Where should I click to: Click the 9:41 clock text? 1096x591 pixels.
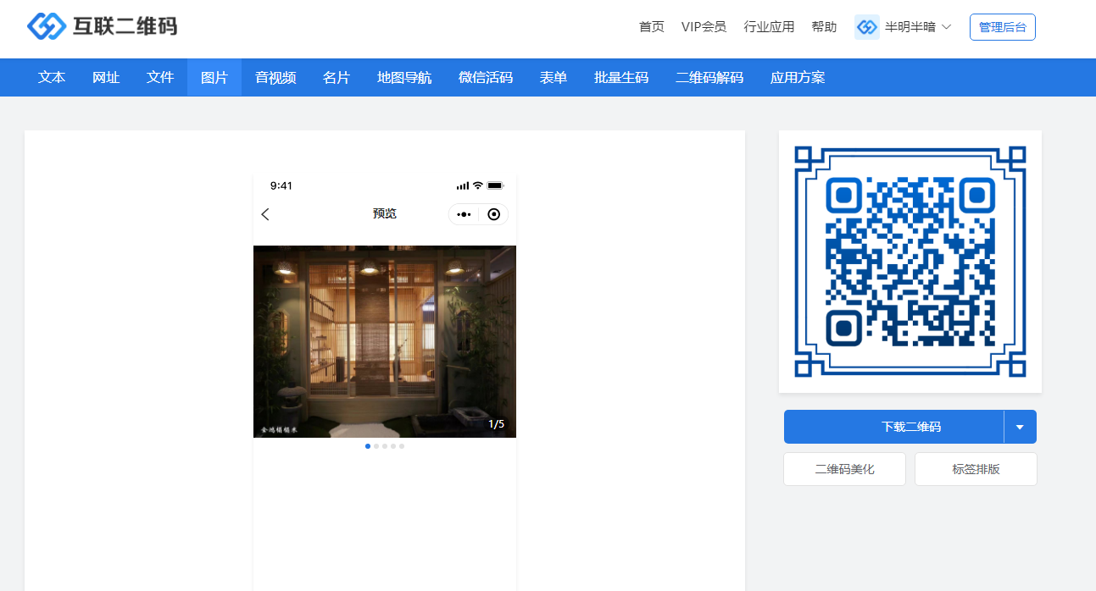click(x=281, y=185)
